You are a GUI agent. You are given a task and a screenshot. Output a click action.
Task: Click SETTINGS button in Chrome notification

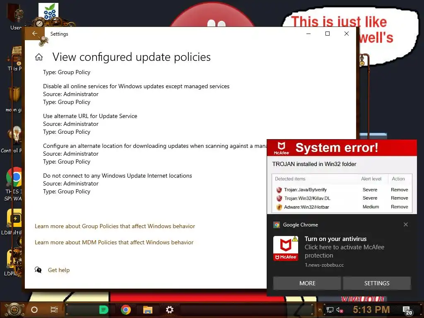pyautogui.click(x=377, y=283)
